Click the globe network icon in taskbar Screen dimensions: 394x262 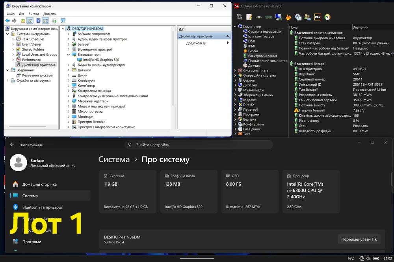pos(362,258)
